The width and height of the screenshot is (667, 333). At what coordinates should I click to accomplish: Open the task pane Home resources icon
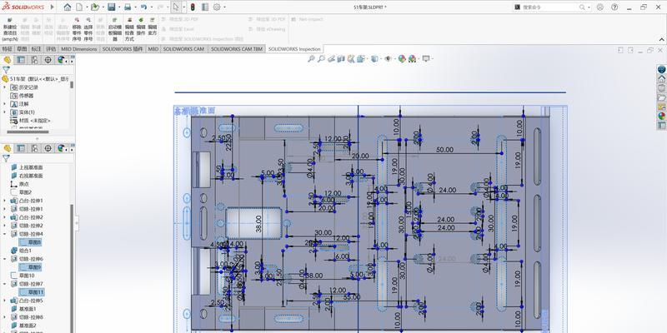click(x=661, y=79)
